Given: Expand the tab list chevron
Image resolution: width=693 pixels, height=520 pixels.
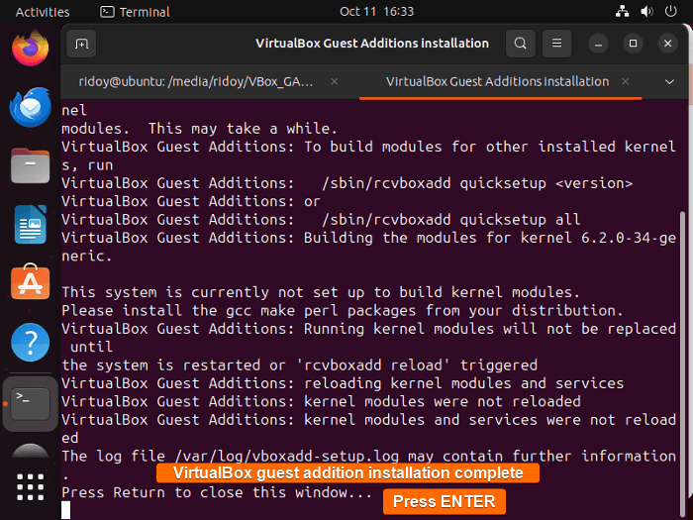Looking at the screenshot, I should click(x=669, y=82).
